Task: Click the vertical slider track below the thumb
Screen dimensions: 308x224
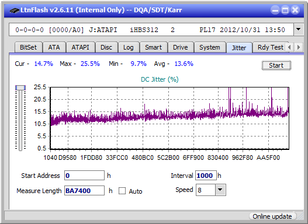Action: click(x=20, y=121)
